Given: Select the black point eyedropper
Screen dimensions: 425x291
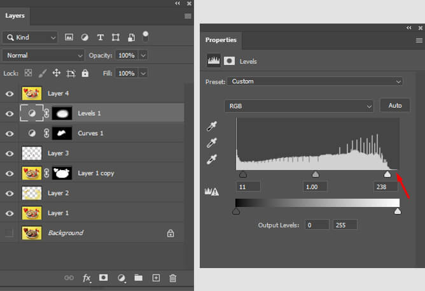Looking at the screenshot, I should (212, 126).
